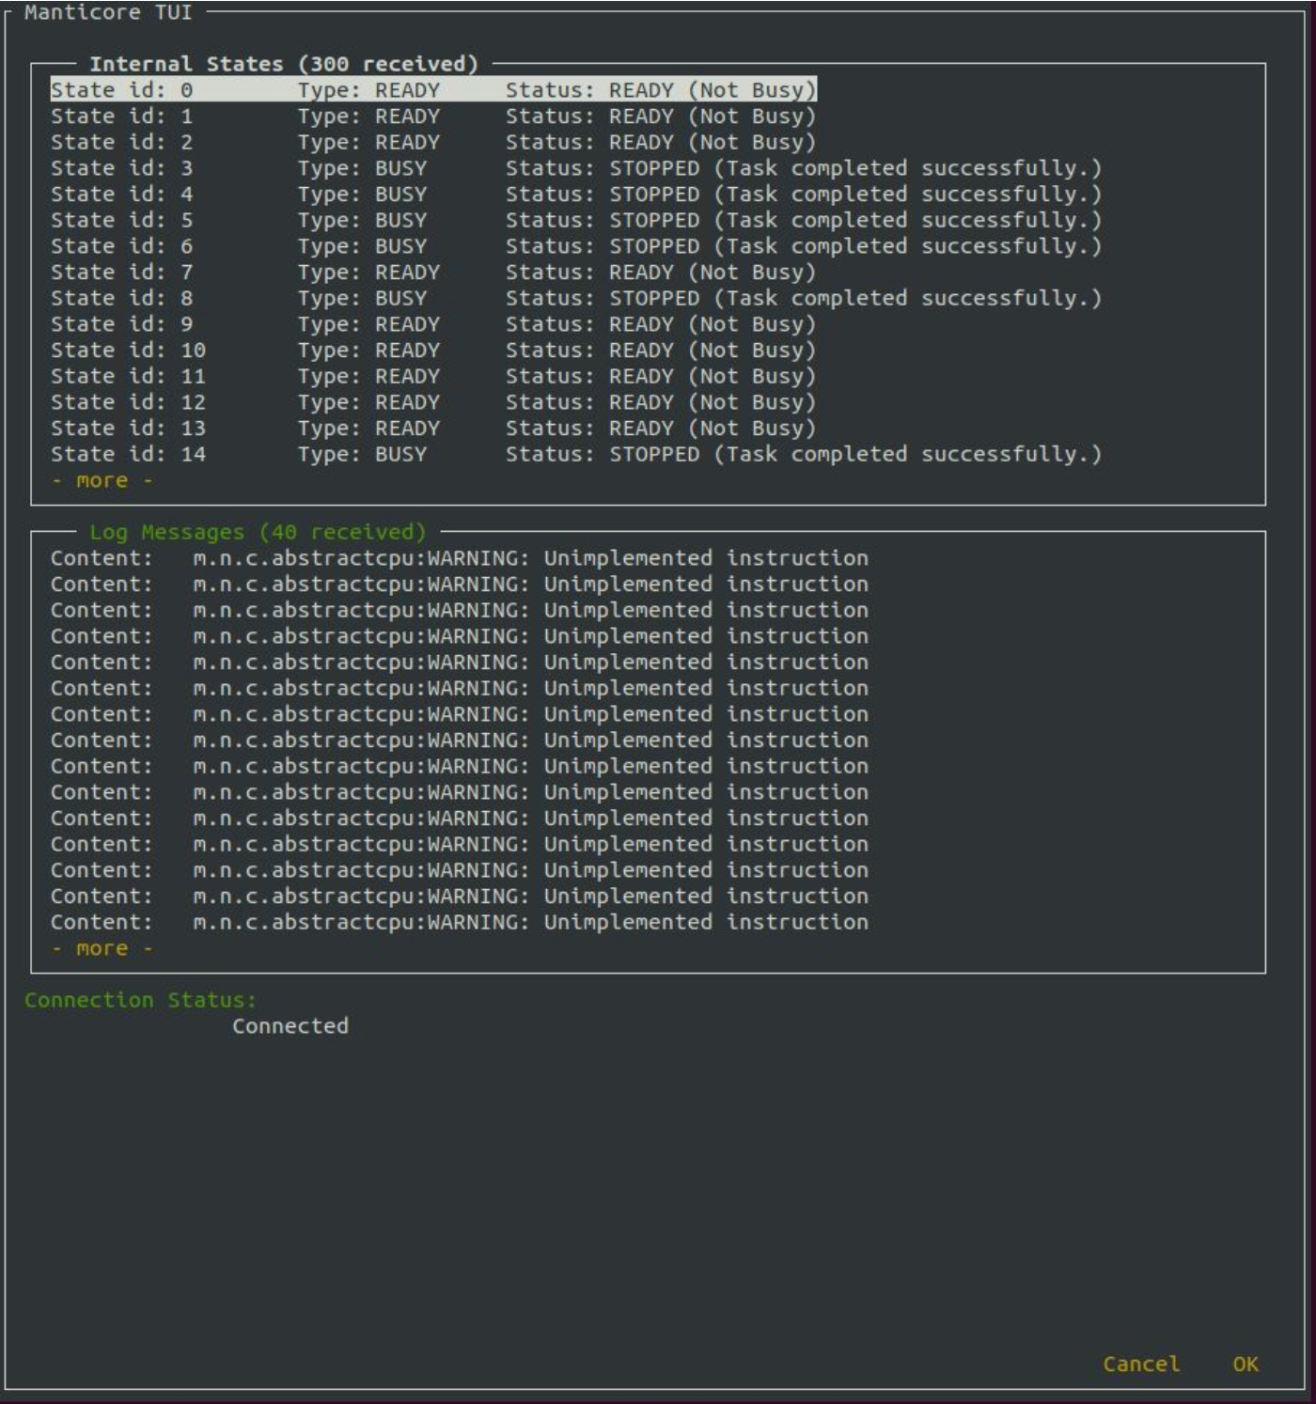Select State id: 10 row
1316x1404 pixels.
pos(432,351)
